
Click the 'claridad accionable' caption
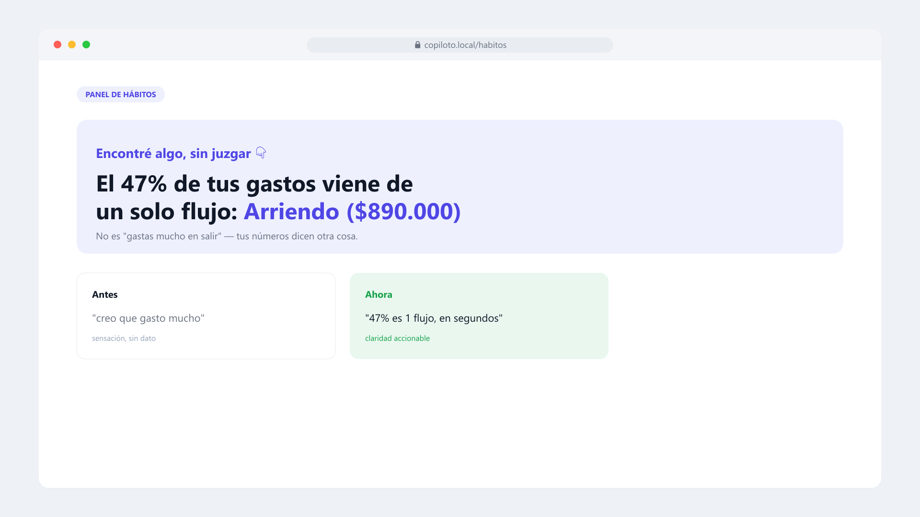pyautogui.click(x=397, y=338)
